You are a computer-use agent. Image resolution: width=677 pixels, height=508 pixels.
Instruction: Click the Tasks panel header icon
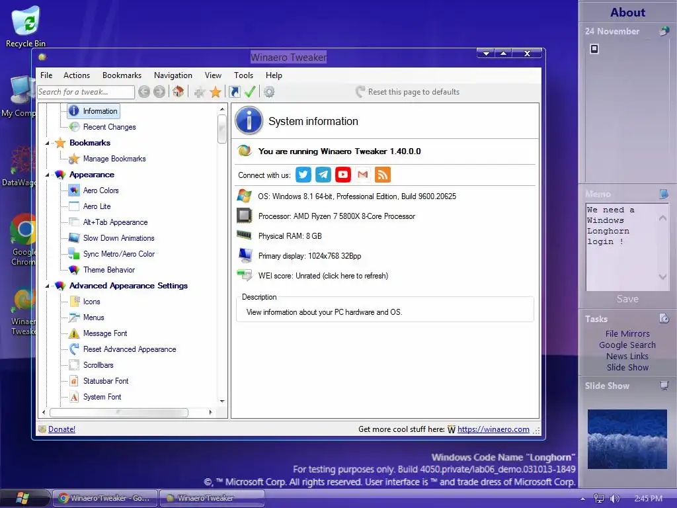pyautogui.click(x=664, y=318)
